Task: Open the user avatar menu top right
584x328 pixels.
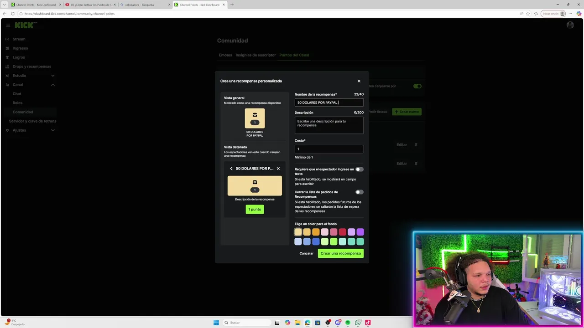Action: coord(570,25)
